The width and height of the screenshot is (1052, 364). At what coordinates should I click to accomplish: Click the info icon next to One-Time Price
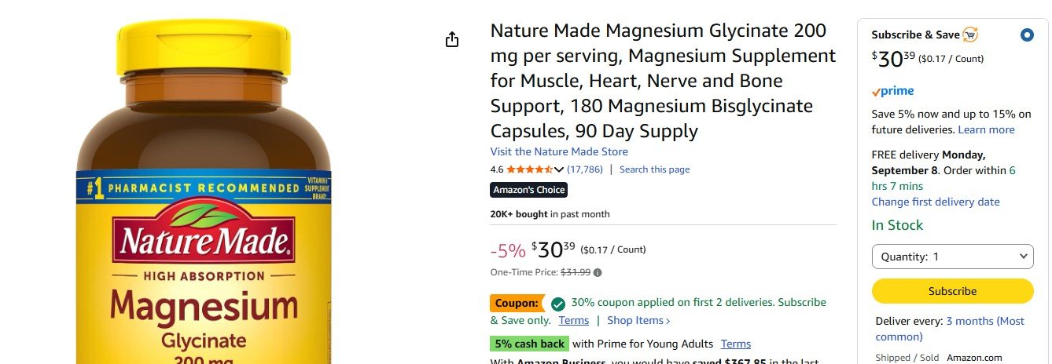(598, 273)
